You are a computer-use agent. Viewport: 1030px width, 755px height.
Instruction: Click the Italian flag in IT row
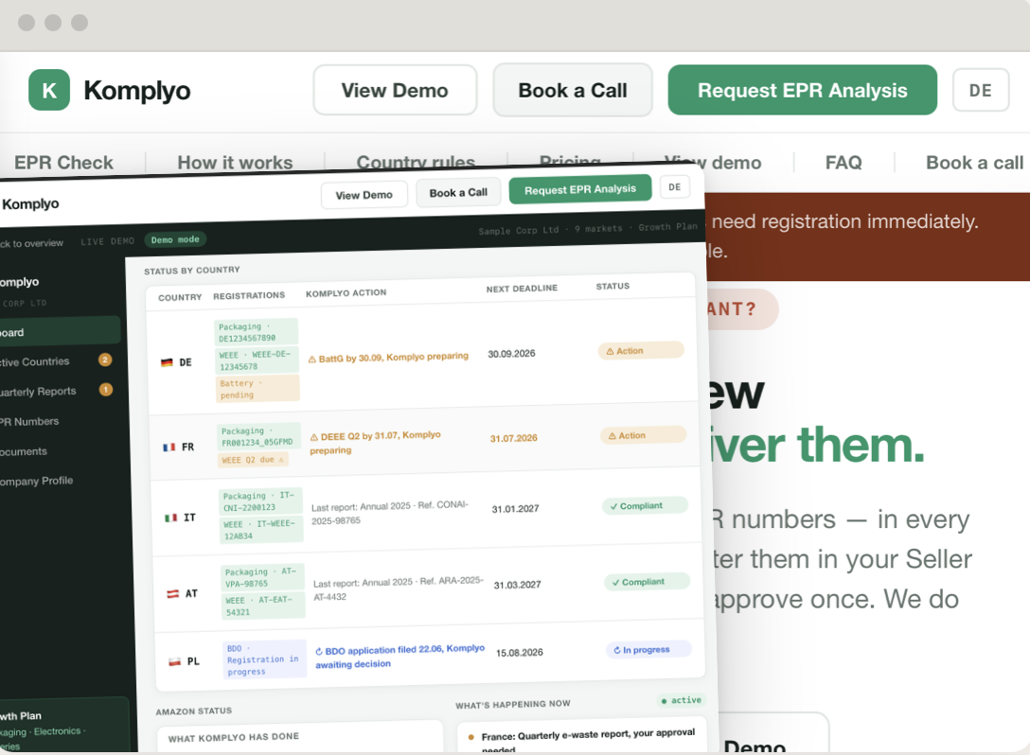170,518
